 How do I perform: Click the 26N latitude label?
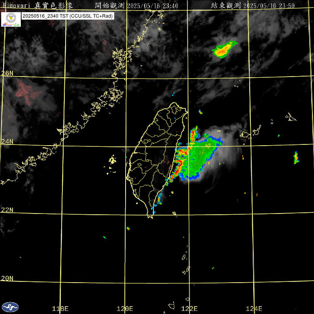[7, 73]
